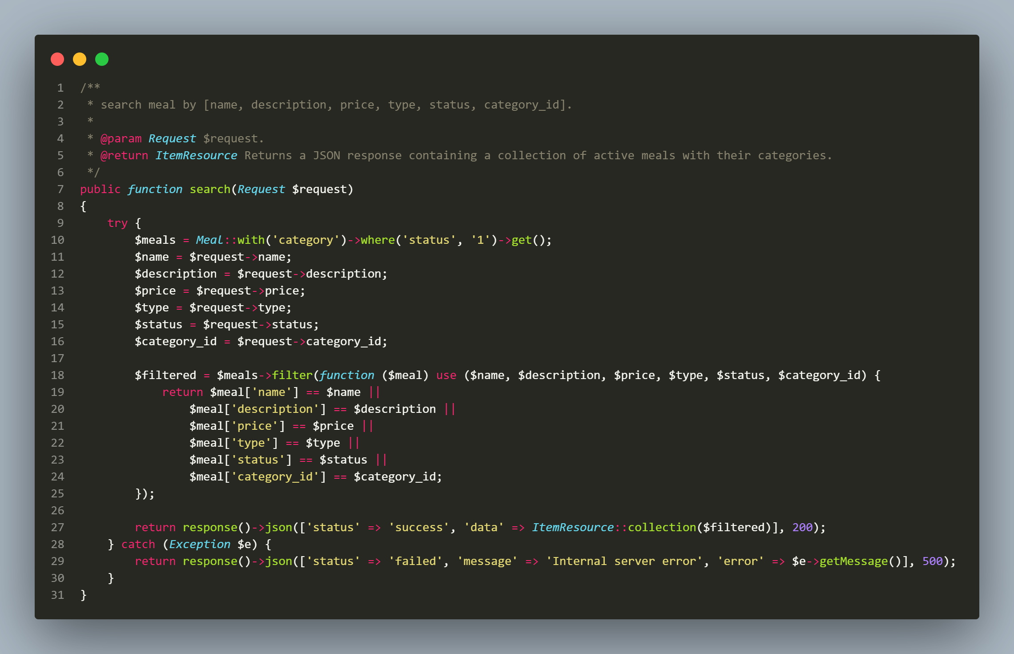
Task: Click the 'catch' keyword on line 28
Action: pos(138,545)
